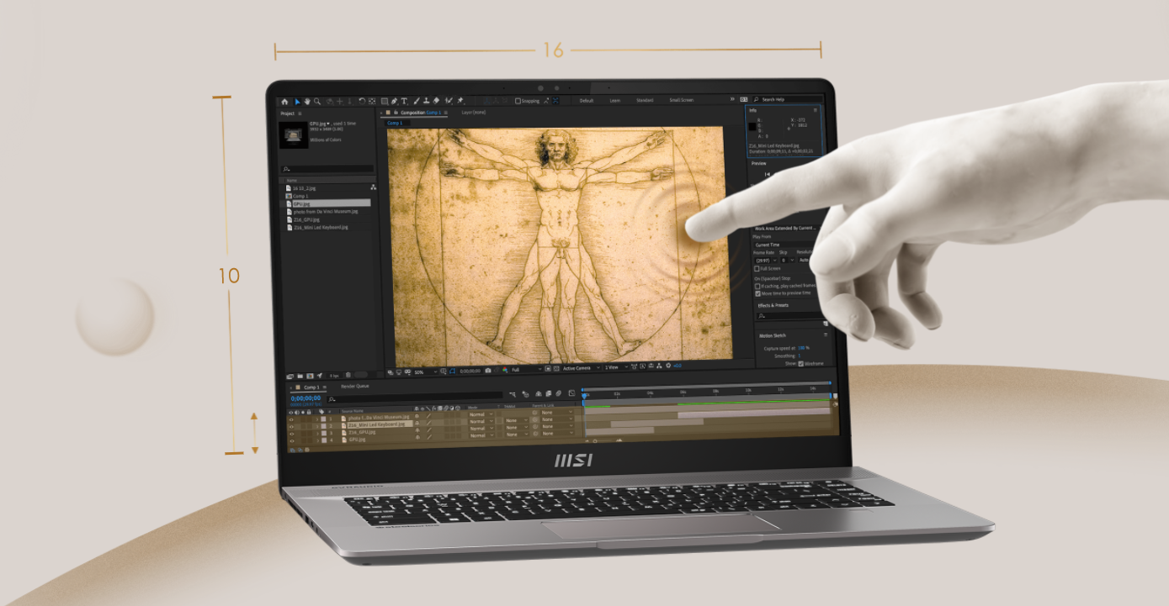
Task: Click the Home icon in the toolbar
Action: [x=284, y=102]
